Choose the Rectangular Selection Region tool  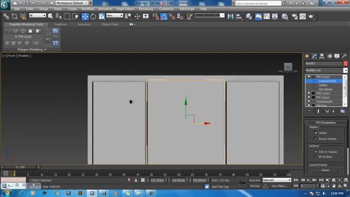[x=67, y=16]
